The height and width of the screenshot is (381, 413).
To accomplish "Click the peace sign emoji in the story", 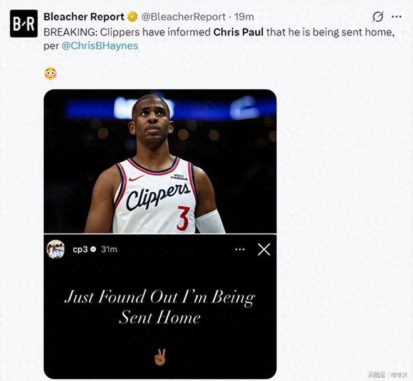I will click(160, 357).
